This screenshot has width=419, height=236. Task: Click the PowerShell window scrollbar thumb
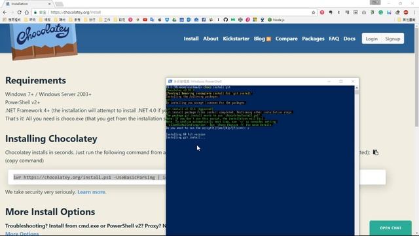point(357,92)
